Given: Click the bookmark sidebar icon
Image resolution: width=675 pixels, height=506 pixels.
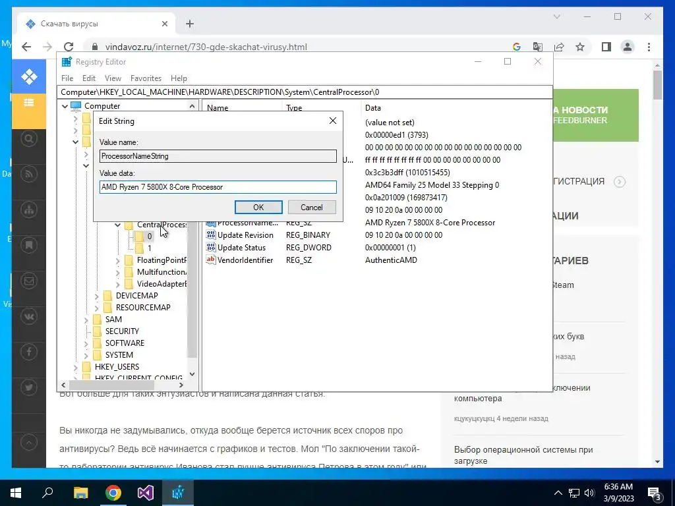Looking at the screenshot, I should point(29,245).
